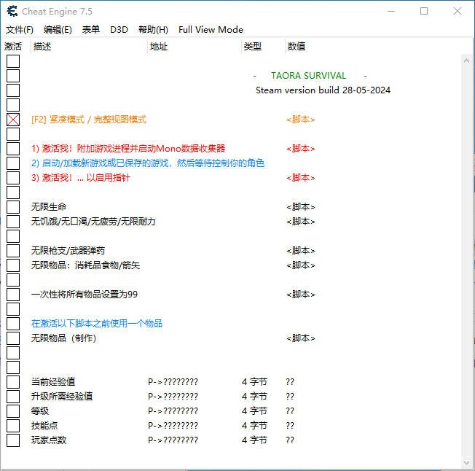Check the 当前经验值 freeze checkbox
Image resolution: width=475 pixels, height=471 pixels.
coord(13,382)
